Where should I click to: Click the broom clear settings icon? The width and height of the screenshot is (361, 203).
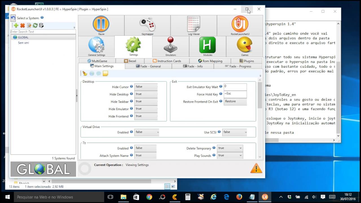click(85, 74)
